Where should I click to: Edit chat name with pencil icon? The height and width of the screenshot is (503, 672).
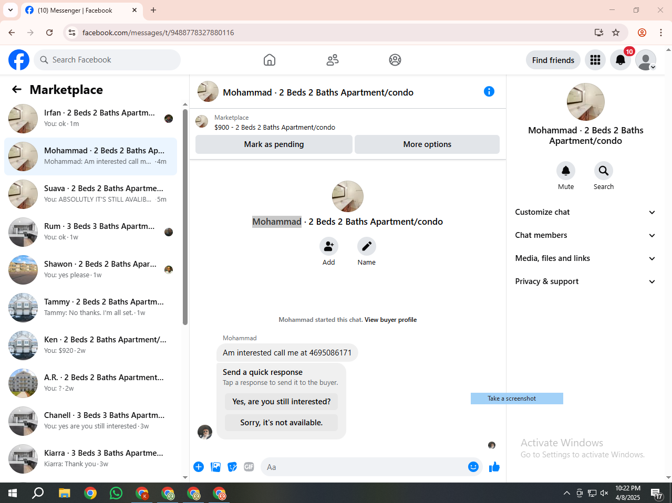(x=367, y=246)
